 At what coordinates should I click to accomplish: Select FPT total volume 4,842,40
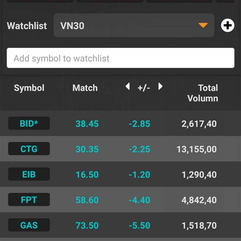pos(199,200)
